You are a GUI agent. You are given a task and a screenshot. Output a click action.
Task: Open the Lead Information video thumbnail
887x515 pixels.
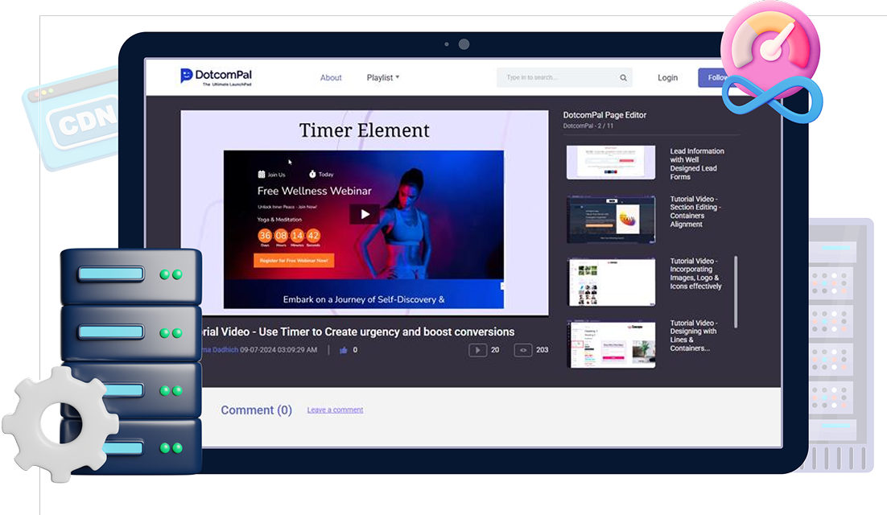tap(610, 162)
